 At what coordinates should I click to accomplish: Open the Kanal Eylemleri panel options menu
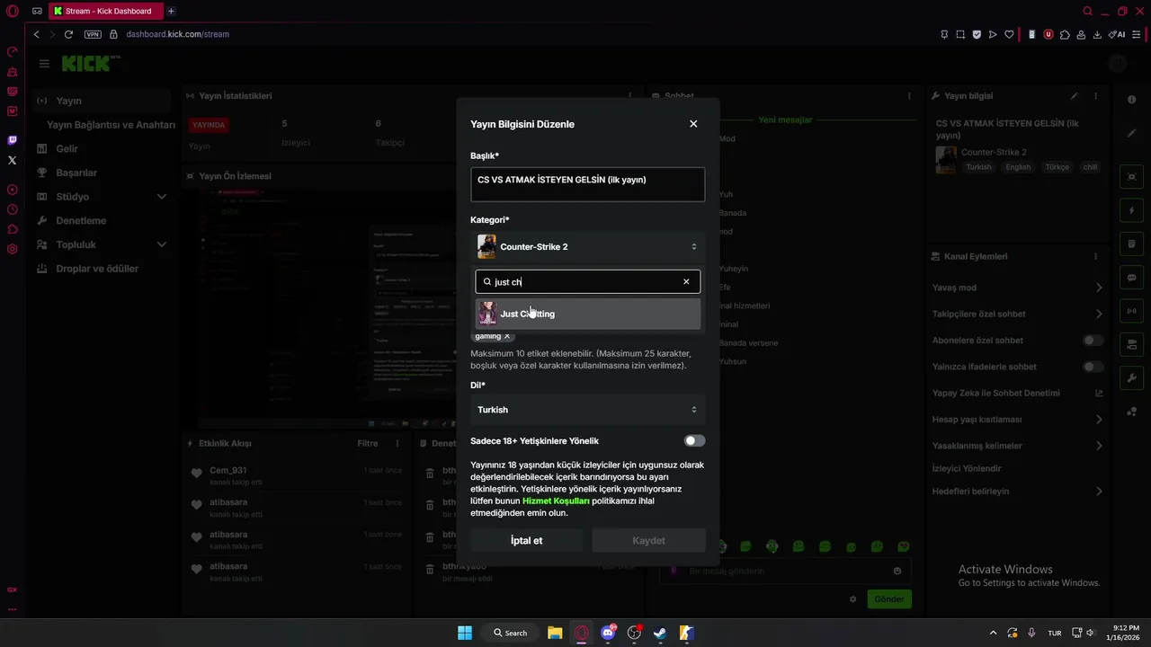click(1095, 256)
